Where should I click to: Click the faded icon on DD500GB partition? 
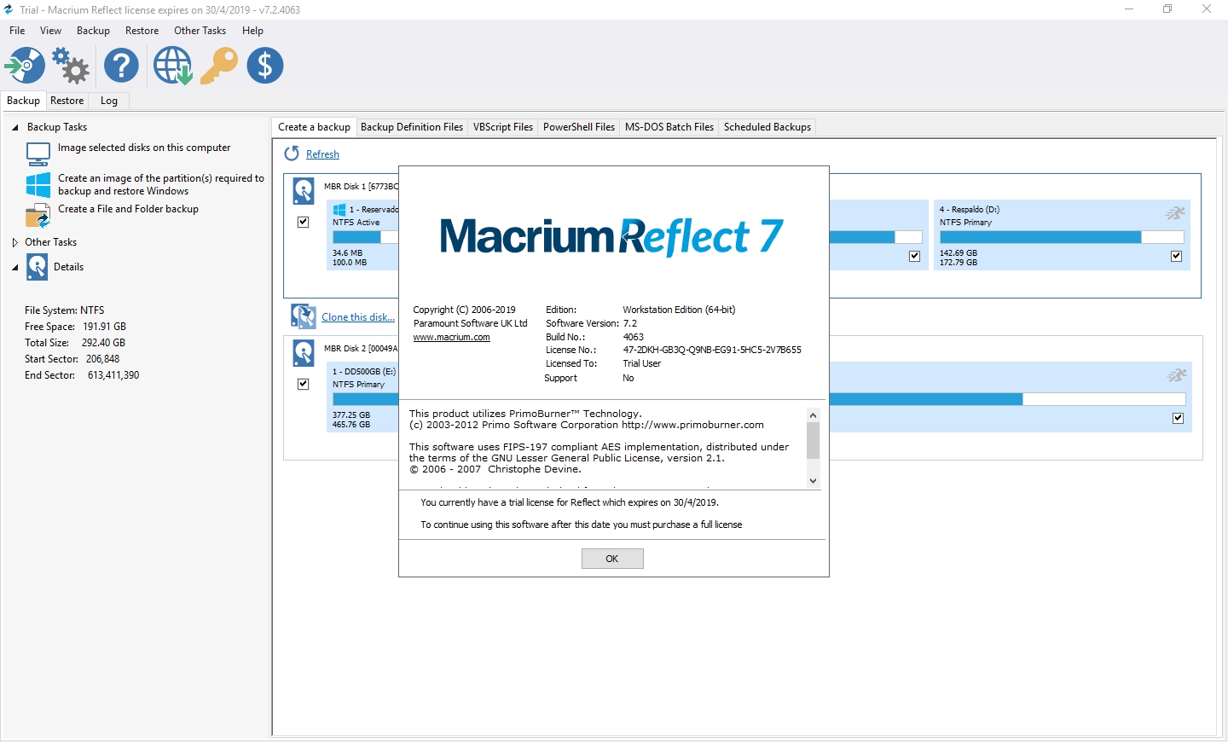coord(1177,374)
